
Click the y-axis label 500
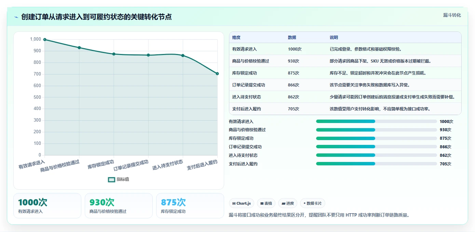pos(38,97)
